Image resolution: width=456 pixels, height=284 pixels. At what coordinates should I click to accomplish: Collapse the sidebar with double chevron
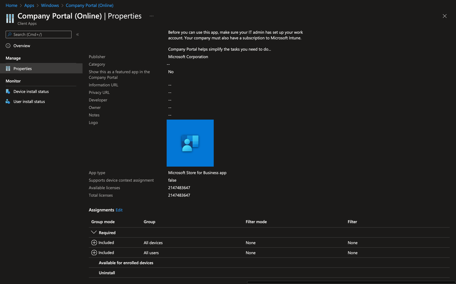(78, 34)
